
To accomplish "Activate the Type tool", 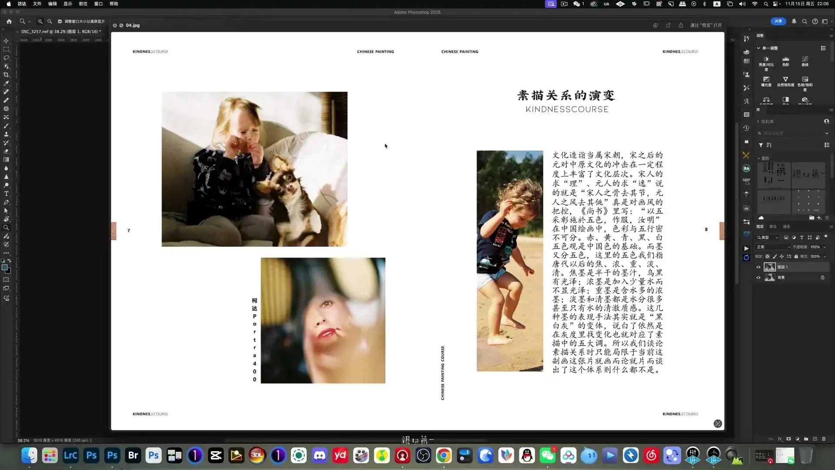I will pyautogui.click(x=7, y=194).
